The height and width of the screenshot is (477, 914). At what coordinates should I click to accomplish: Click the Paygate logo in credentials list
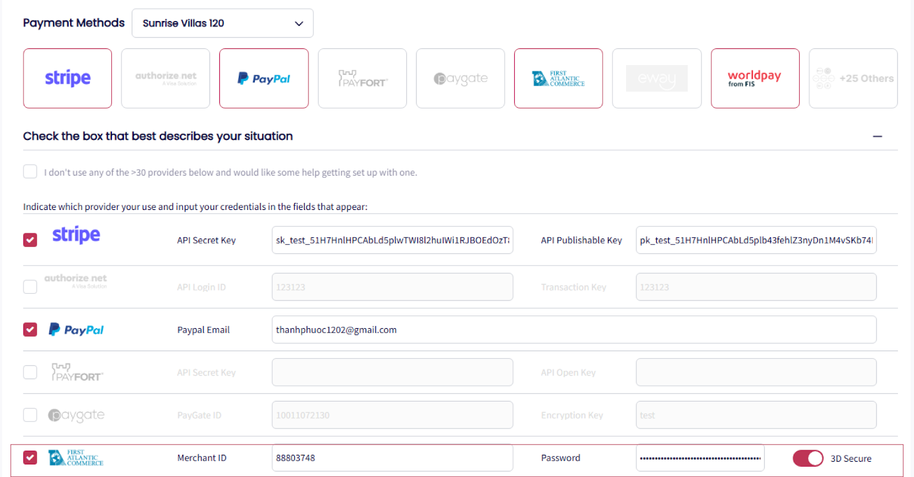click(x=76, y=415)
